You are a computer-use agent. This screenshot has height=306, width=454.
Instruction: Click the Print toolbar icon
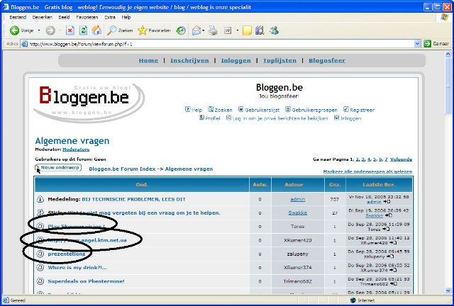[214, 30]
